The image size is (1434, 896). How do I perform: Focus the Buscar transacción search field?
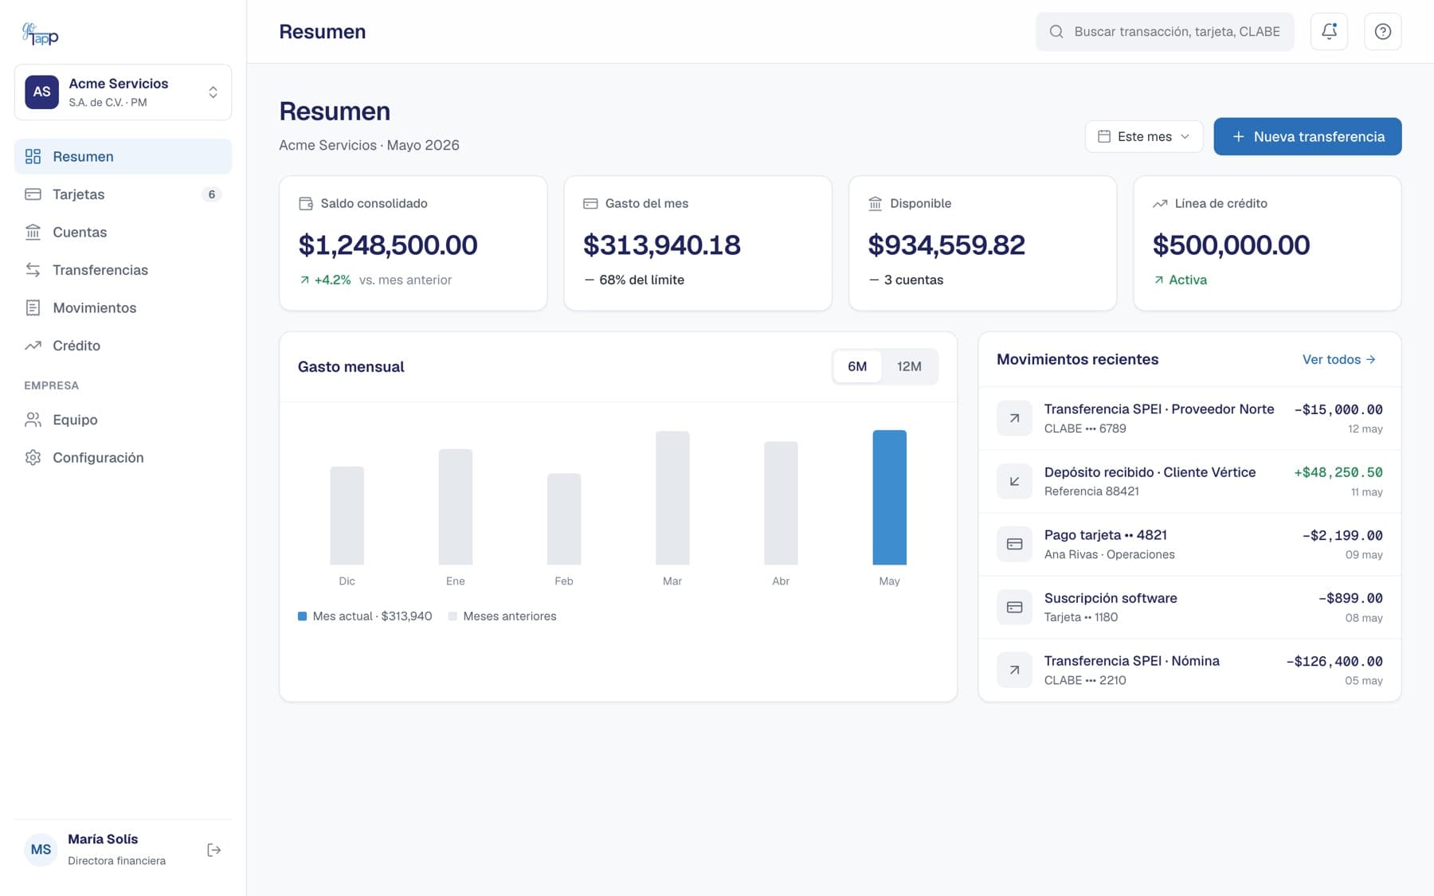pos(1165,32)
